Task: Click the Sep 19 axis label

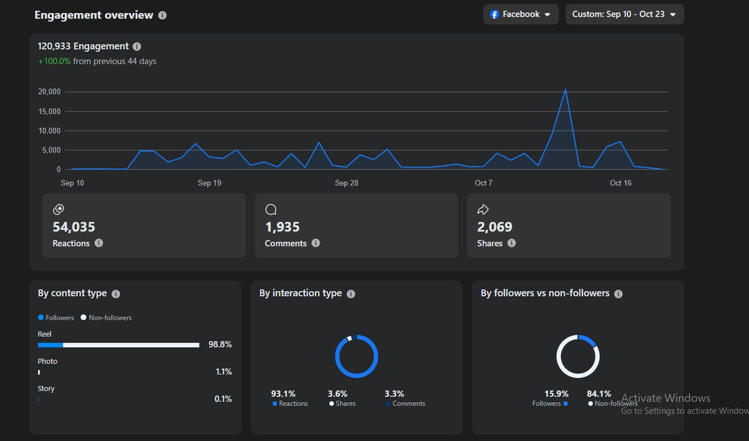Action: coord(209,183)
